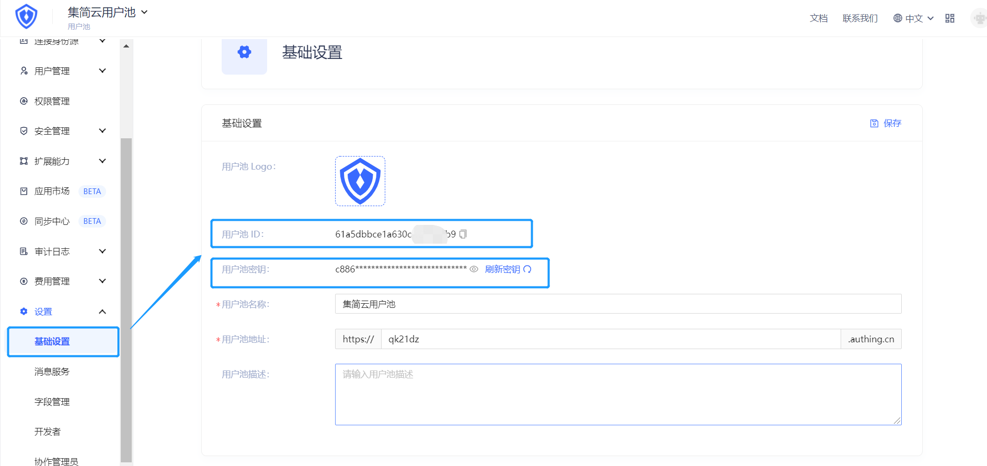Click the BETA badge next to 应用市场
Viewport: 987px width, 466px height.
(92, 192)
